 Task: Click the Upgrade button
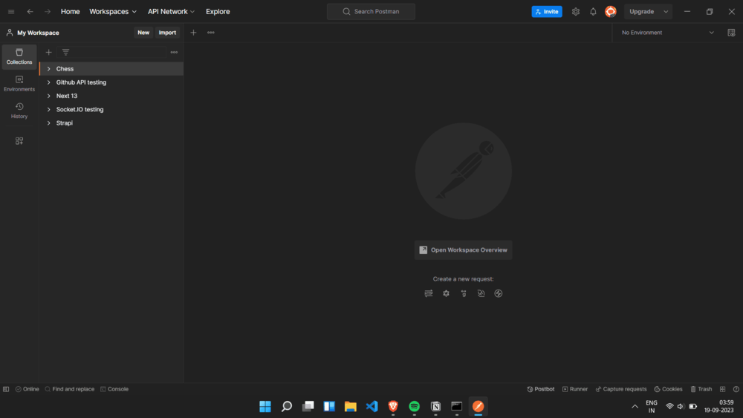pyautogui.click(x=642, y=12)
